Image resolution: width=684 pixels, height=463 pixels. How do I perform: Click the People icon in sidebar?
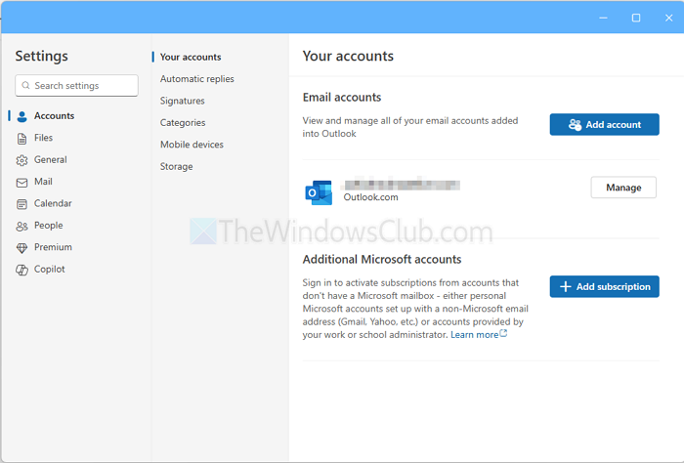pyautogui.click(x=21, y=226)
